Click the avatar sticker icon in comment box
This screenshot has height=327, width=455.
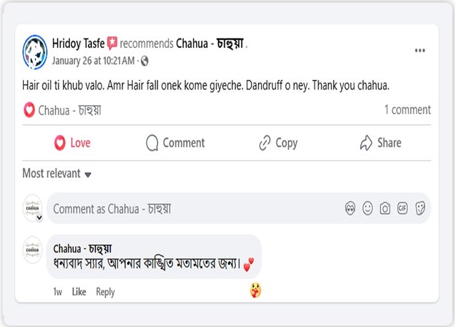(x=351, y=208)
